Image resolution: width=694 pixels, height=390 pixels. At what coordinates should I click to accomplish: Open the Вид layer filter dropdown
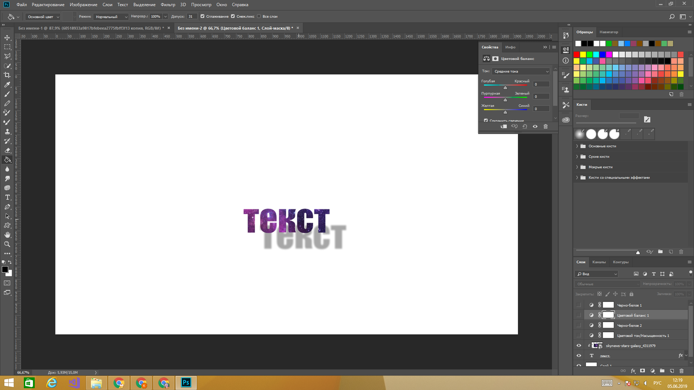[597, 274]
